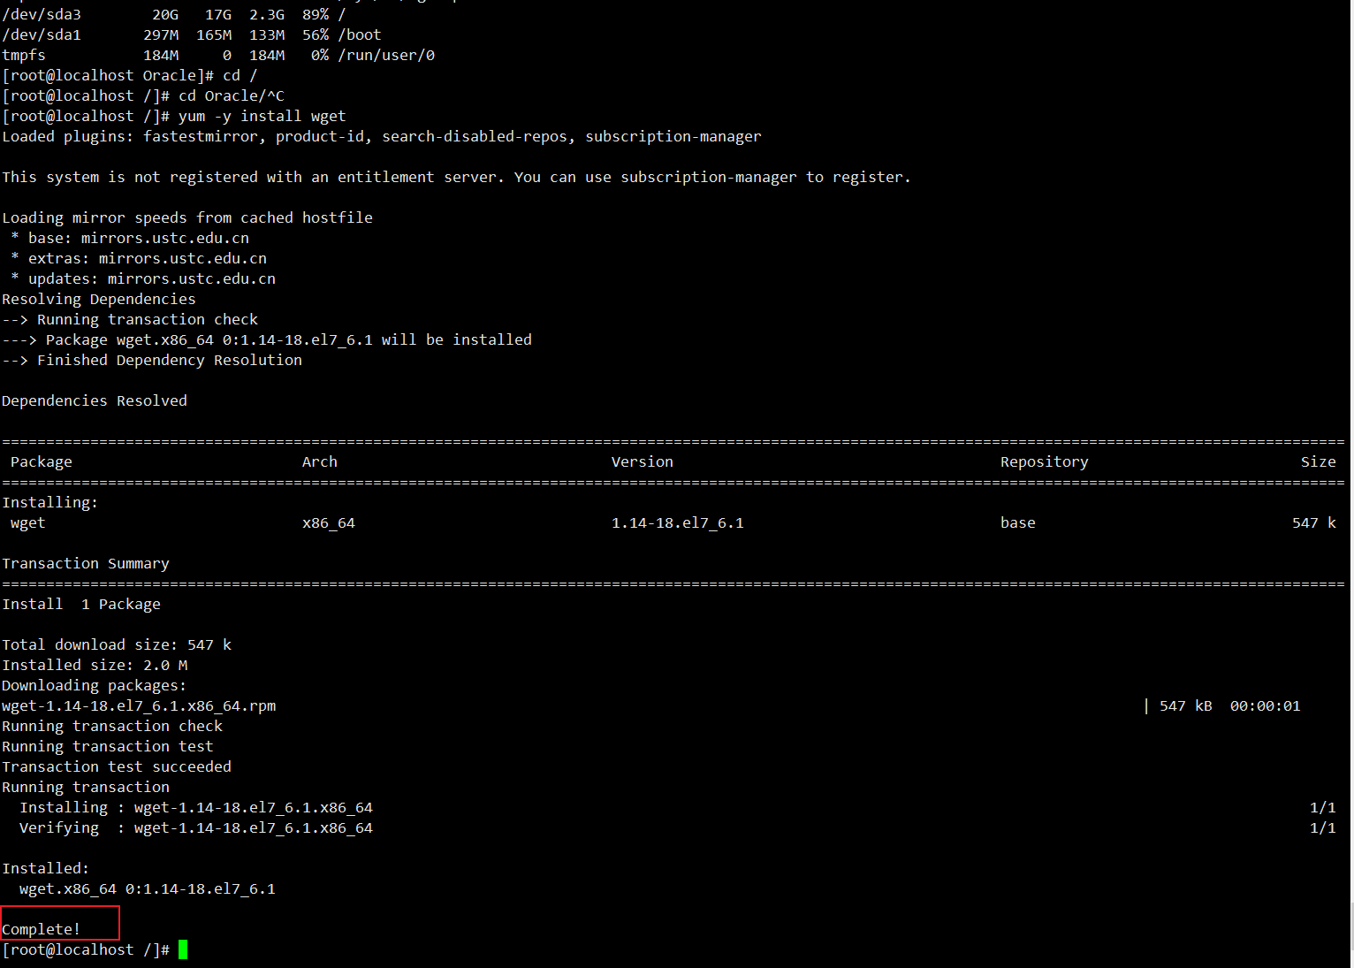Click the '1/1' count on Verifying row
This screenshot has width=1354, height=968.
pyautogui.click(x=1323, y=827)
